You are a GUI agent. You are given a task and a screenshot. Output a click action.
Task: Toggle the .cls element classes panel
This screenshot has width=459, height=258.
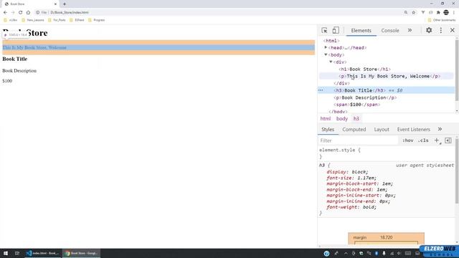(x=423, y=140)
